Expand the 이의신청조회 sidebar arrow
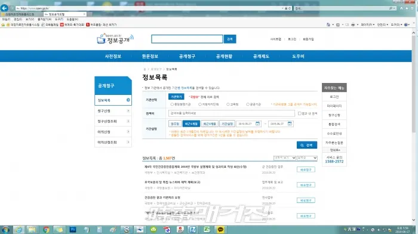Screen dimensions: 418x234 click(128, 142)
